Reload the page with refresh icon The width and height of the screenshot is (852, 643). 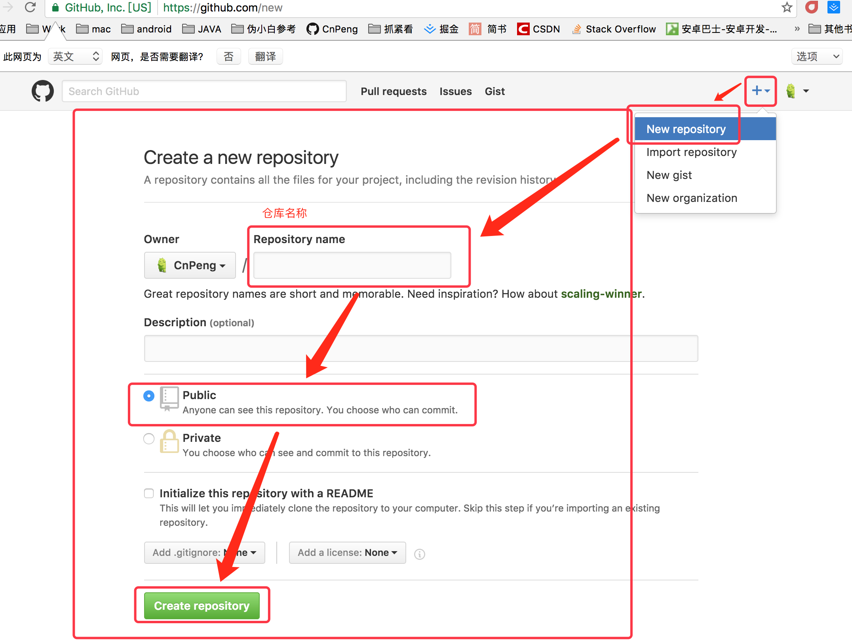coord(30,7)
